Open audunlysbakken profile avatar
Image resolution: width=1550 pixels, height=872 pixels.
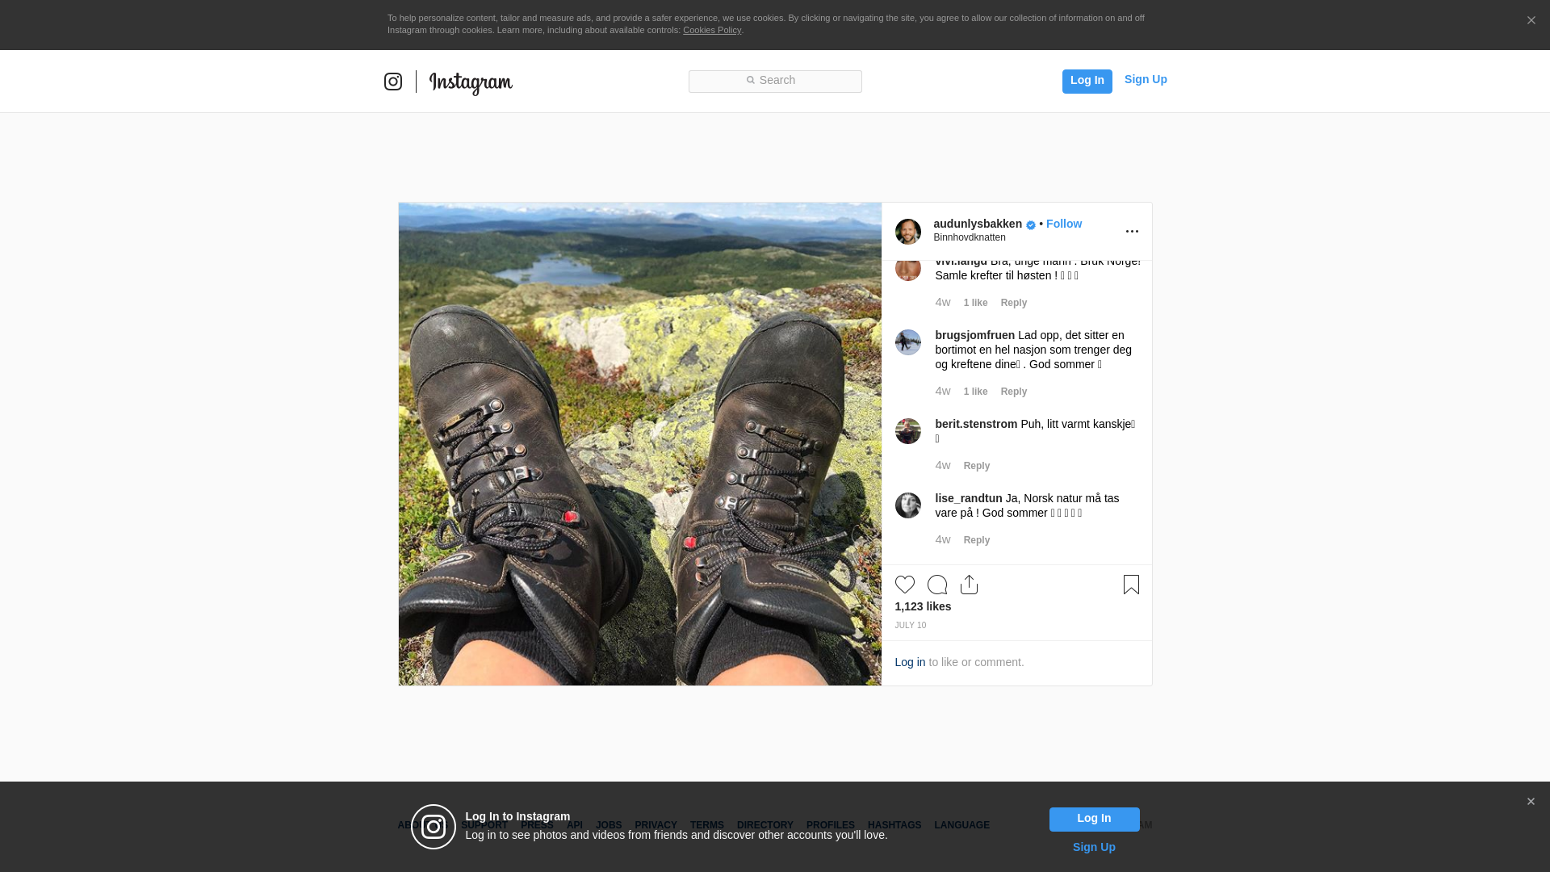click(908, 232)
